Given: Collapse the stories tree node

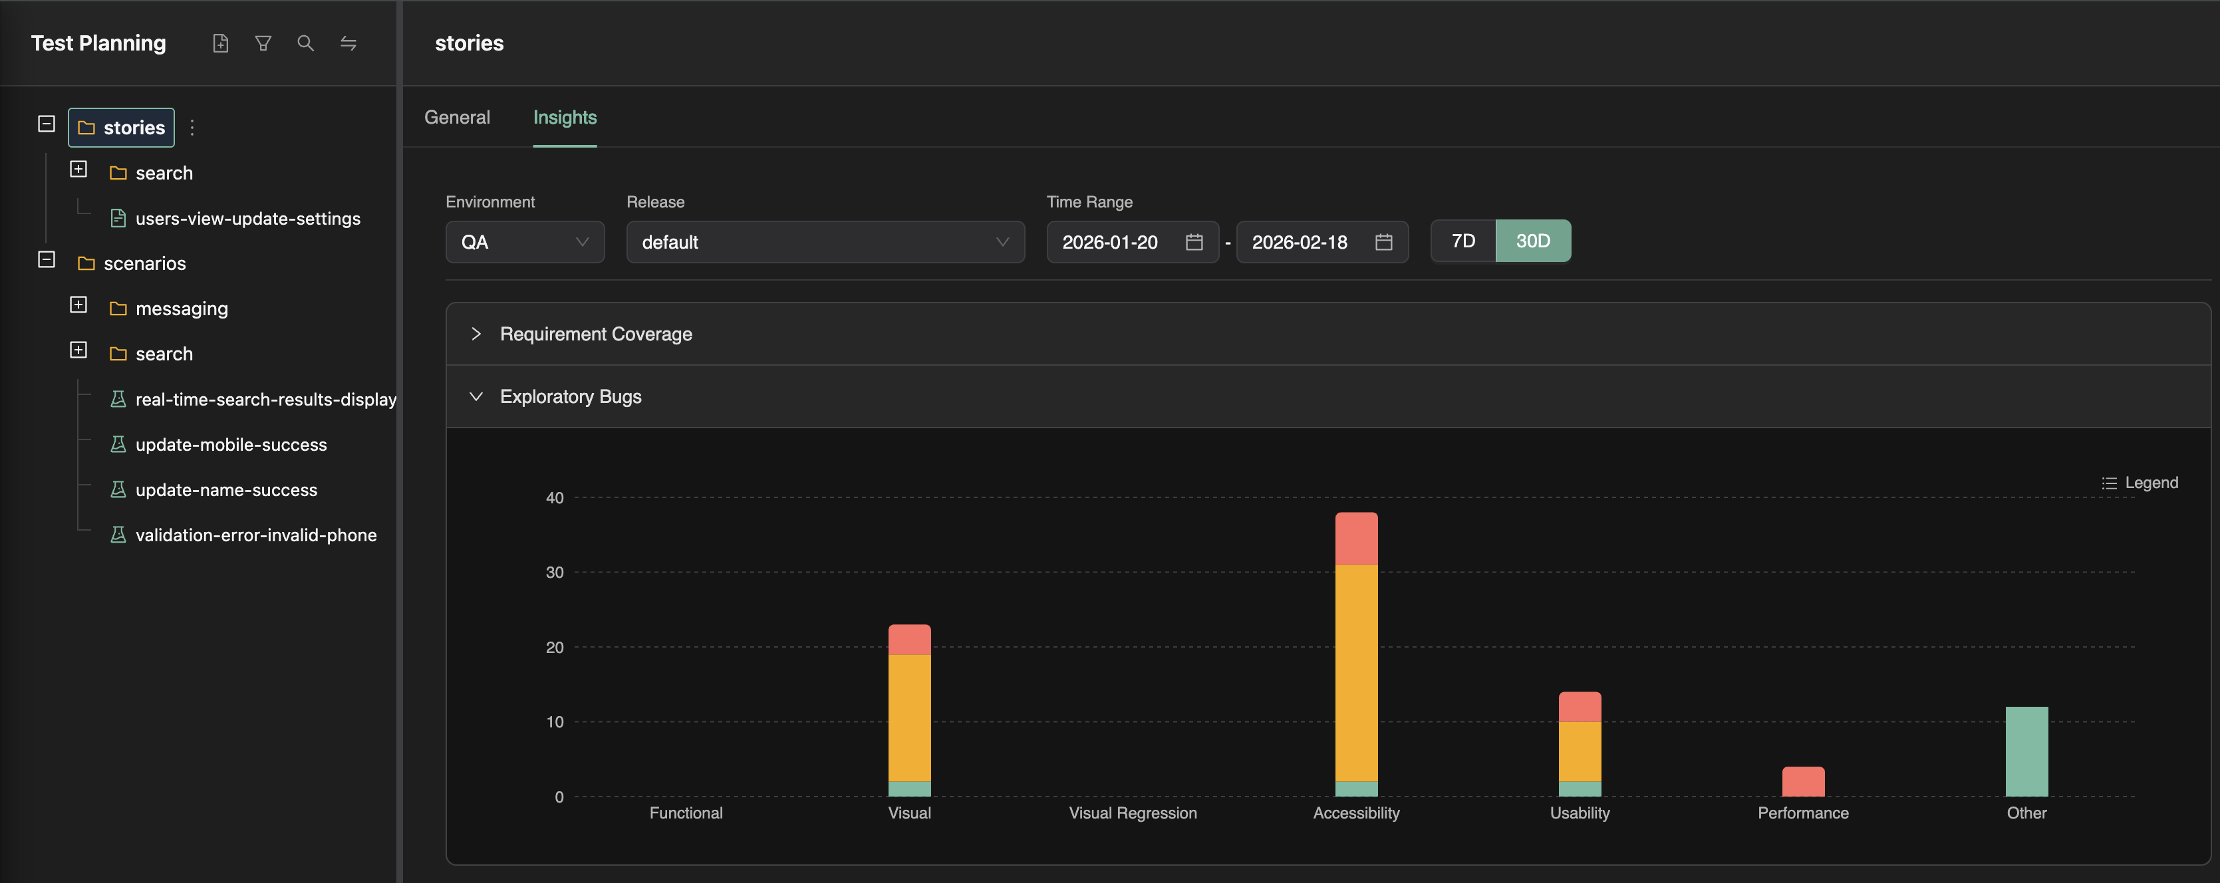Looking at the screenshot, I should [47, 124].
